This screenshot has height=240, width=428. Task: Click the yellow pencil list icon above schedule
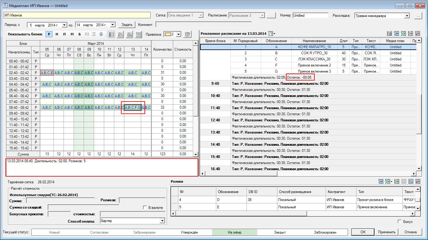click(x=390, y=34)
